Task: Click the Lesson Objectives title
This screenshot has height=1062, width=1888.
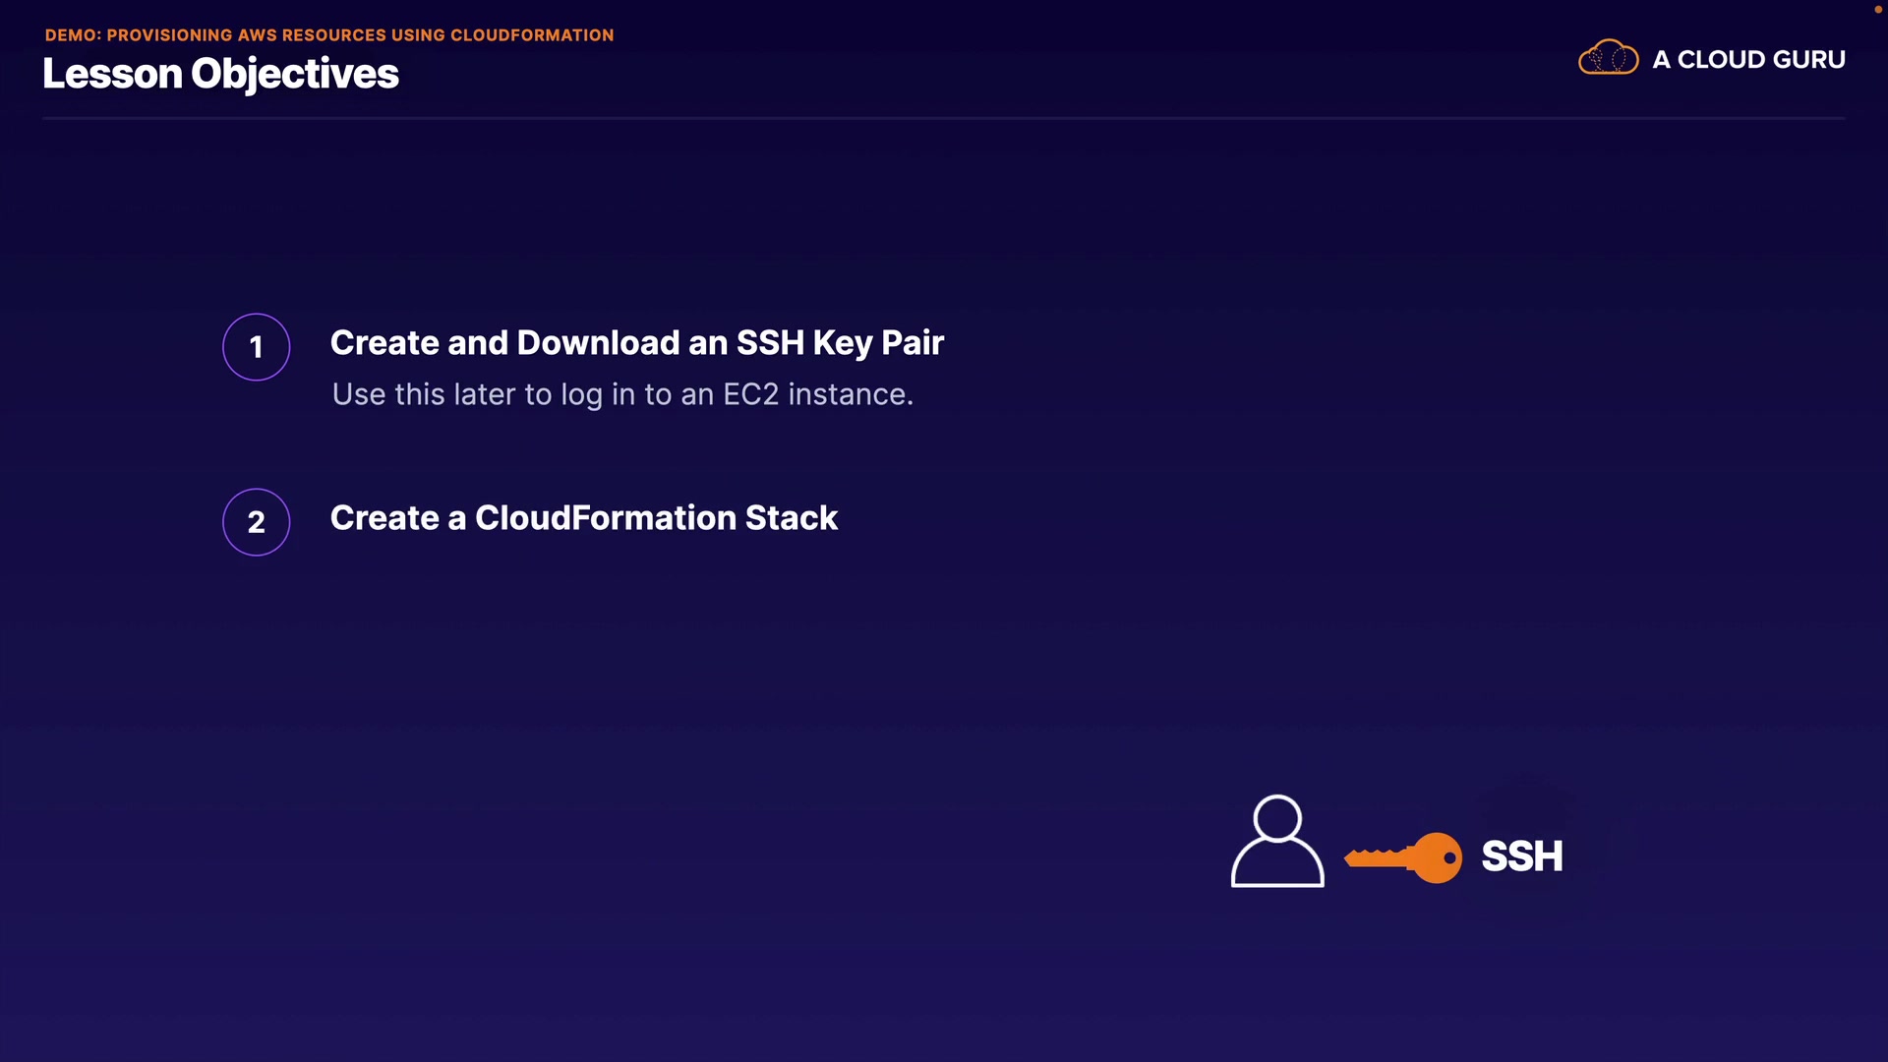Action: click(220, 74)
